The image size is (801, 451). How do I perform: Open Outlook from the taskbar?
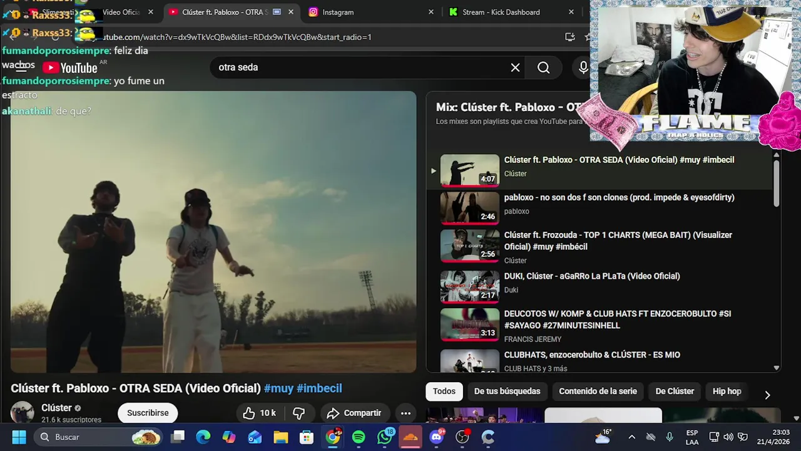(255, 437)
